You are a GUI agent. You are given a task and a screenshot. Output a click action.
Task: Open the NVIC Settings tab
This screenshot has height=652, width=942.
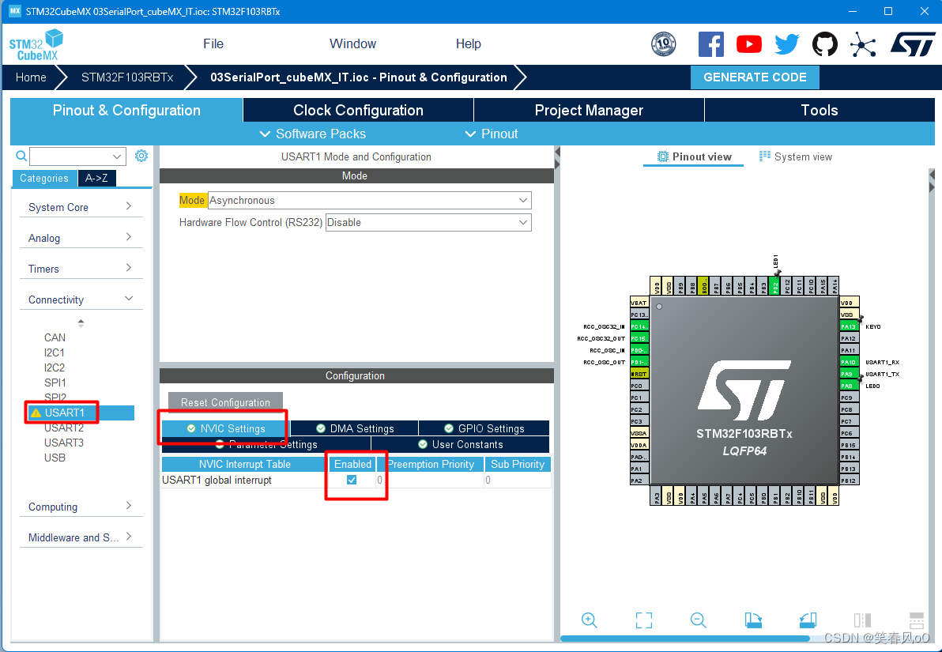pyautogui.click(x=225, y=428)
